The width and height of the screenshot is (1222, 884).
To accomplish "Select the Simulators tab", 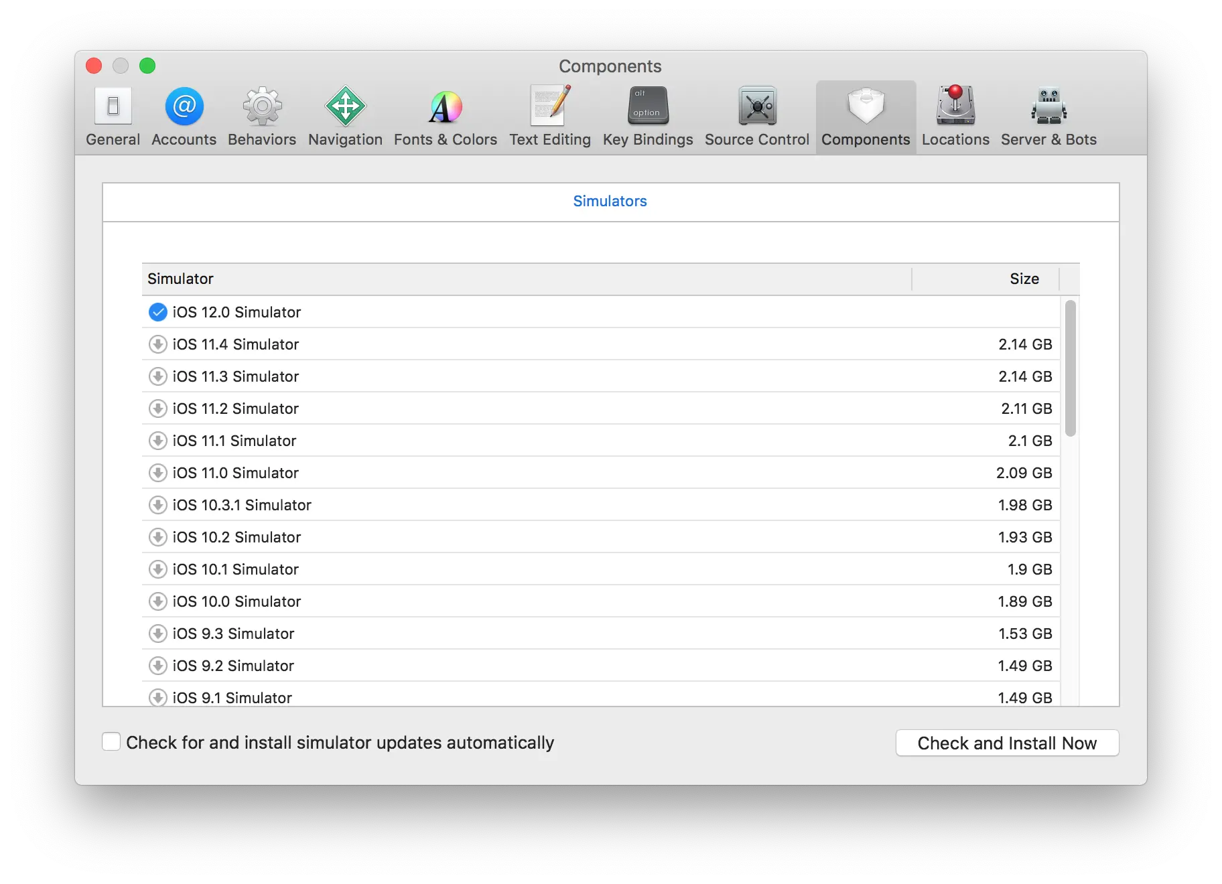I will [x=610, y=201].
